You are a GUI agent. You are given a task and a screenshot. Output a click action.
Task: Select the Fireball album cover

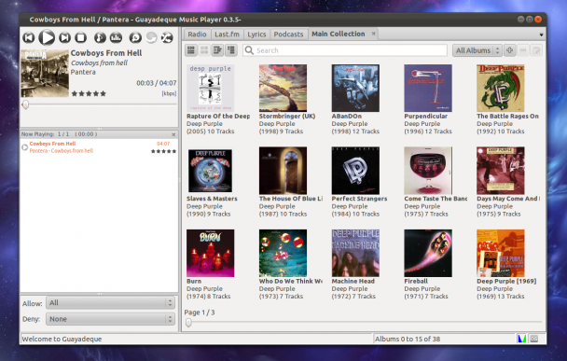(x=428, y=253)
